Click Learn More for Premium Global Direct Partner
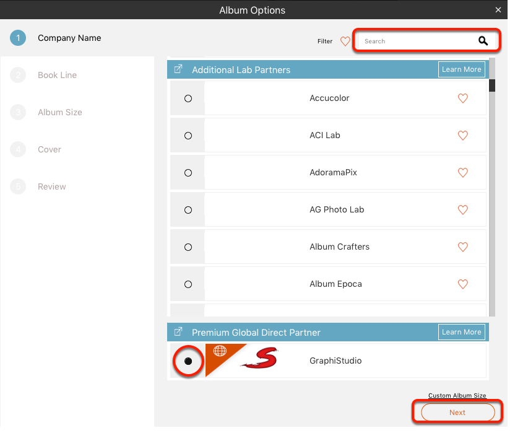 click(x=462, y=332)
